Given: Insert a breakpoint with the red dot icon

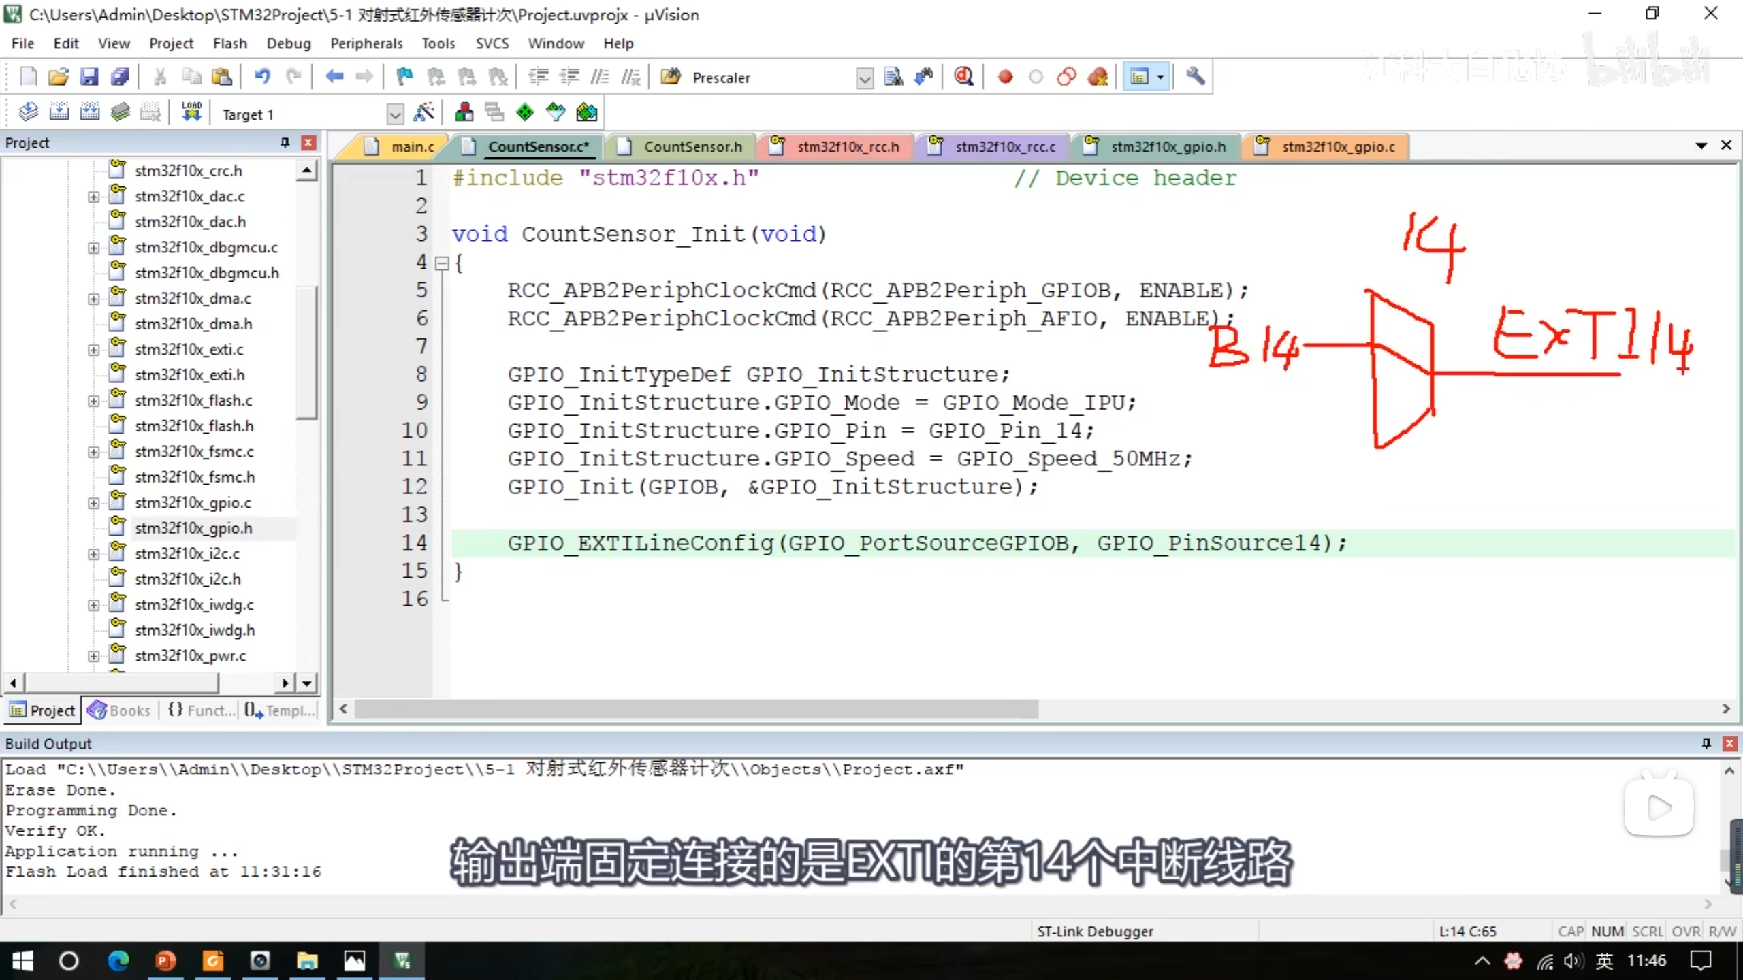Looking at the screenshot, I should point(1005,77).
